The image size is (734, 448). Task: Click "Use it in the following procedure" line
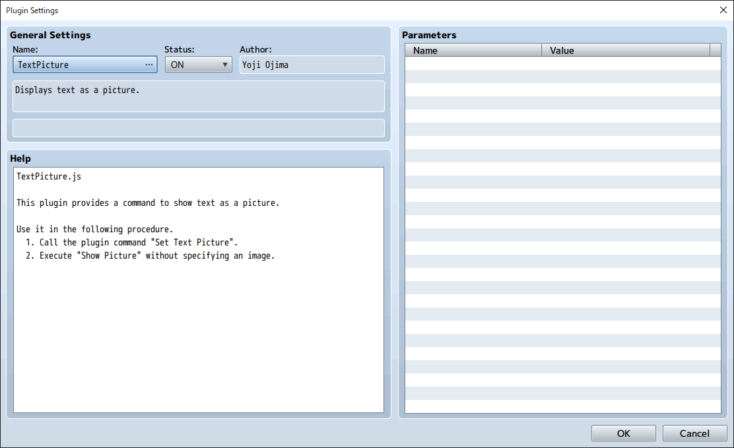click(94, 229)
